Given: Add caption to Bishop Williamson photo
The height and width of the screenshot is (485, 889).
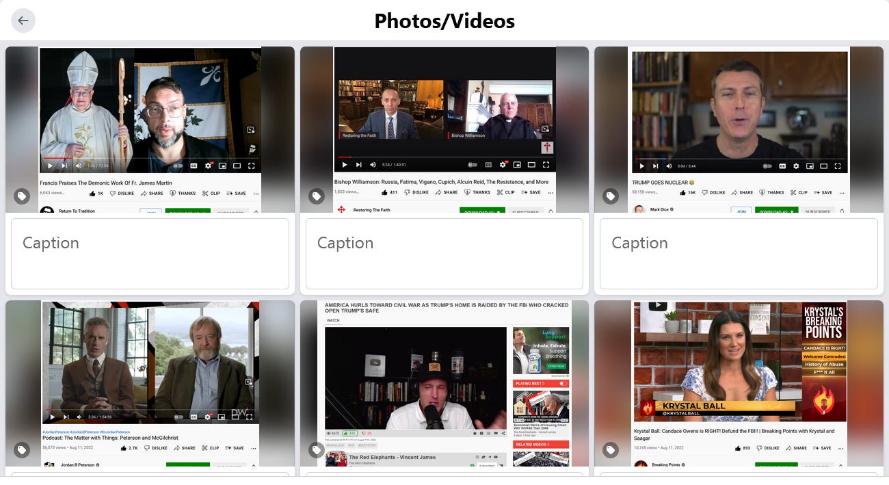Looking at the screenshot, I should coord(444,254).
